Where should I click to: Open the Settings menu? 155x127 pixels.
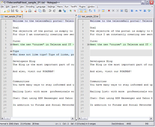51,7
